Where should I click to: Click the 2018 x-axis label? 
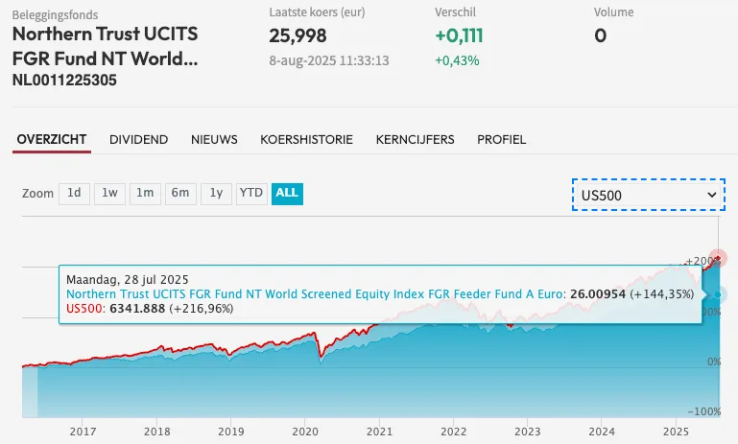(x=156, y=432)
